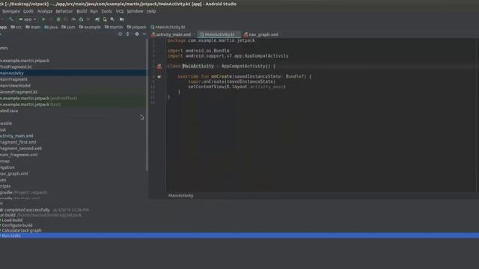The width and height of the screenshot is (479, 269).
Task: Click the Configure build entry in build output
Action: [x=16, y=226]
